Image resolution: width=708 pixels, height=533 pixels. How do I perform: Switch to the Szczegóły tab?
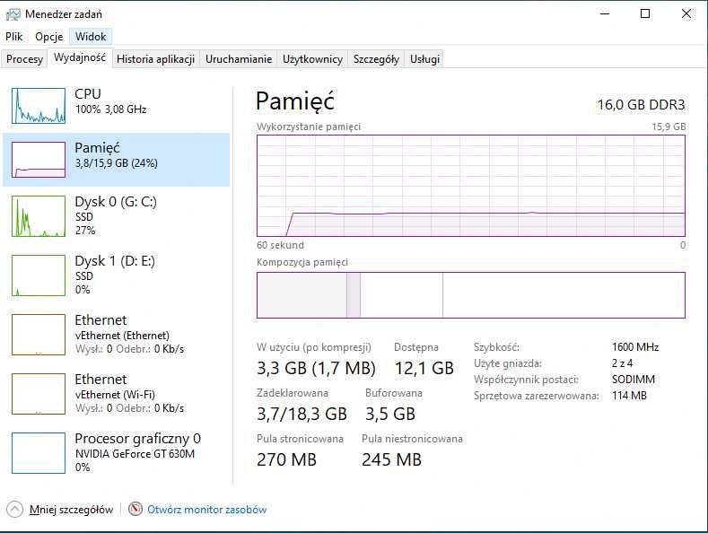point(376,59)
